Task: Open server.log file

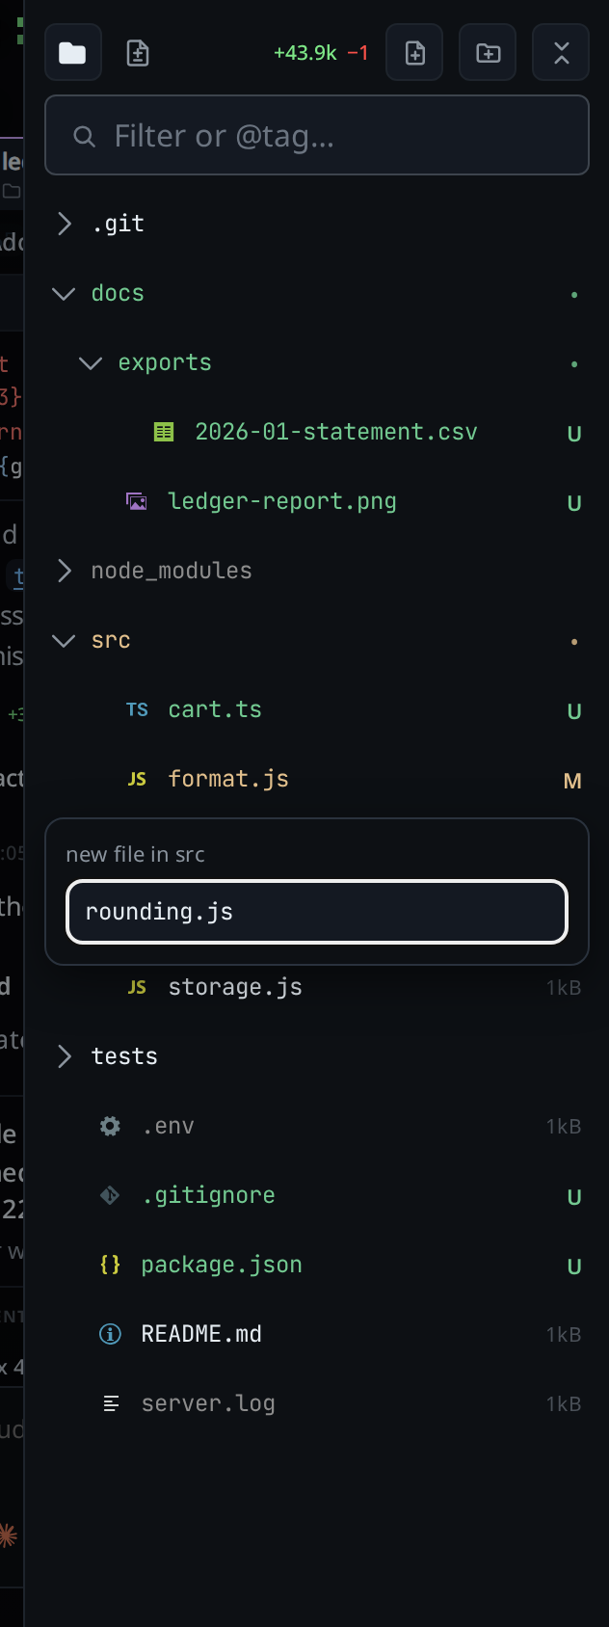Action: (208, 1403)
